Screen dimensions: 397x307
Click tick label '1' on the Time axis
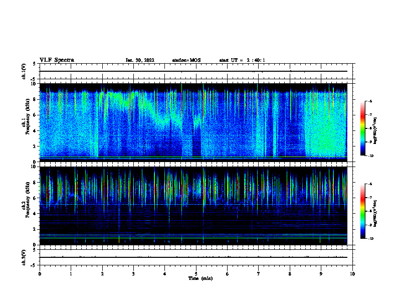click(71, 274)
